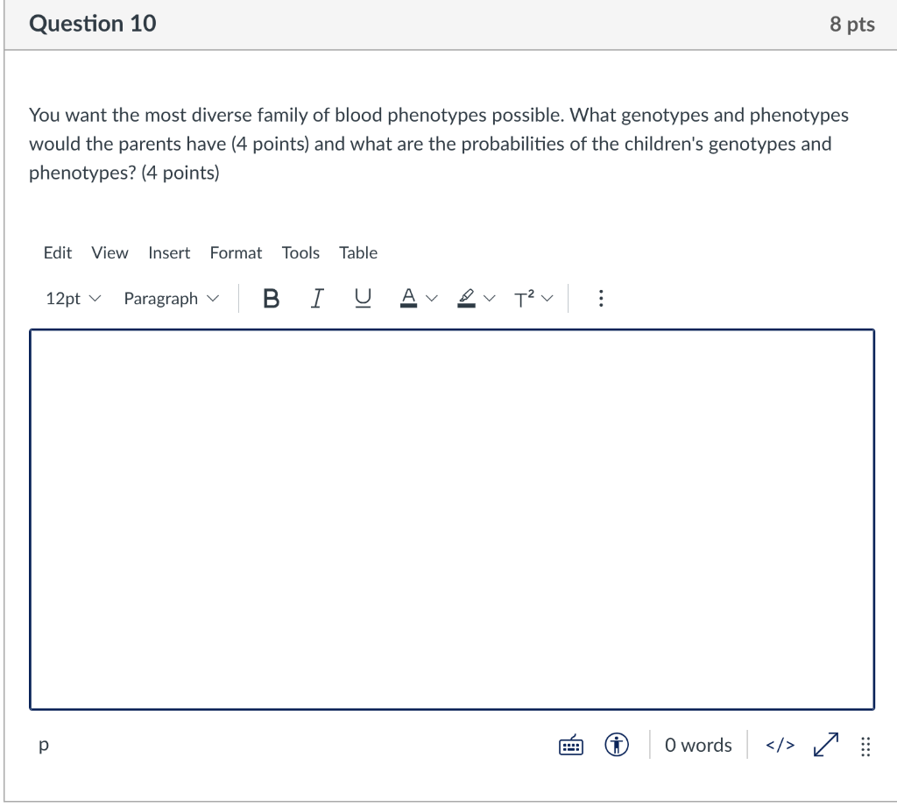The image size is (897, 807).
Task: Expand editor to fullscreen
Action: pyautogui.click(x=824, y=745)
